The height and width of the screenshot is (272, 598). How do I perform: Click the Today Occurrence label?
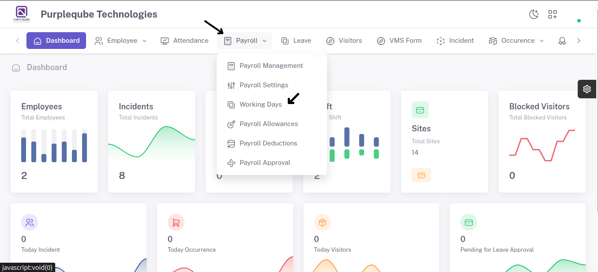point(192,250)
